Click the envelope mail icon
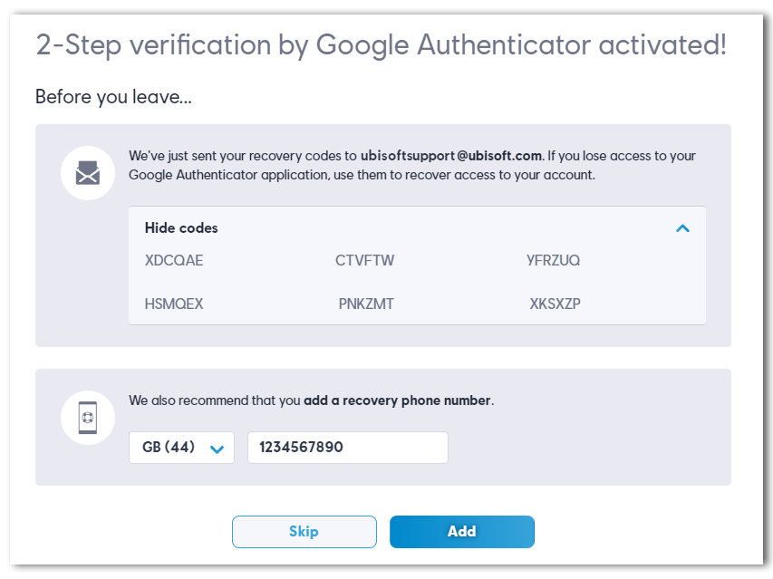The image size is (773, 579). point(88,173)
